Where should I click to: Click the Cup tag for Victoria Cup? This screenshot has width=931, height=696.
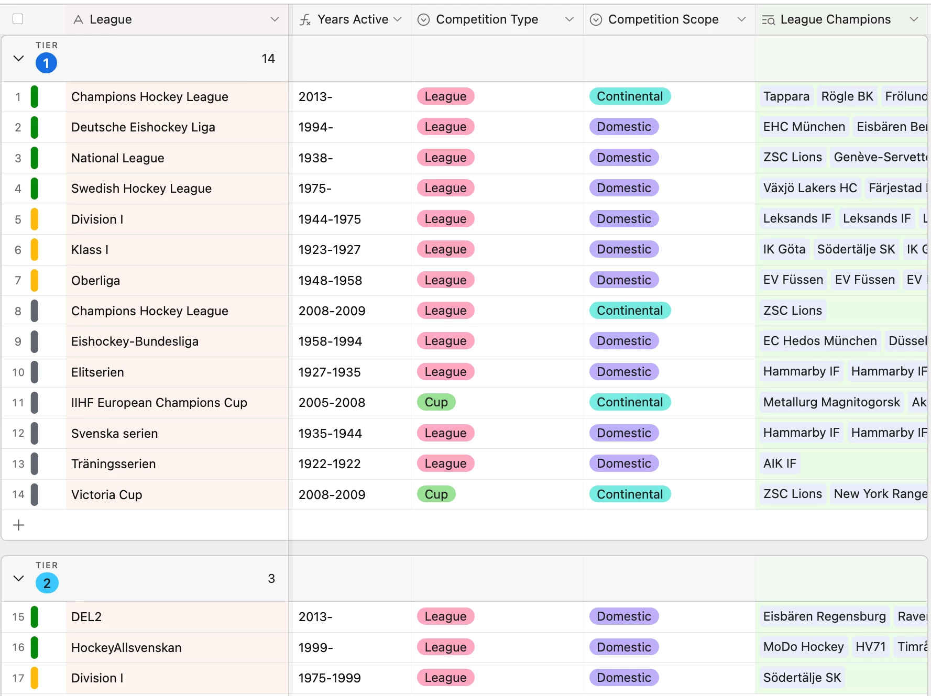point(436,494)
